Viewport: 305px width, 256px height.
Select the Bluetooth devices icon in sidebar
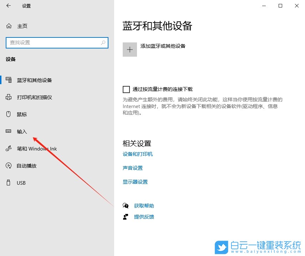pyautogui.click(x=8, y=80)
